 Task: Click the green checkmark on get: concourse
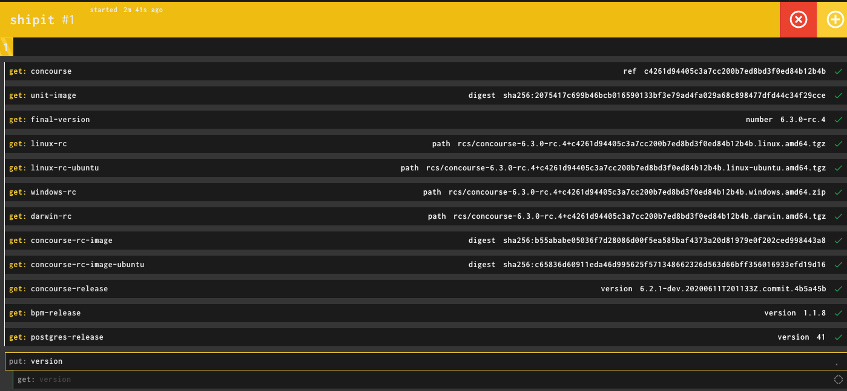[839, 71]
